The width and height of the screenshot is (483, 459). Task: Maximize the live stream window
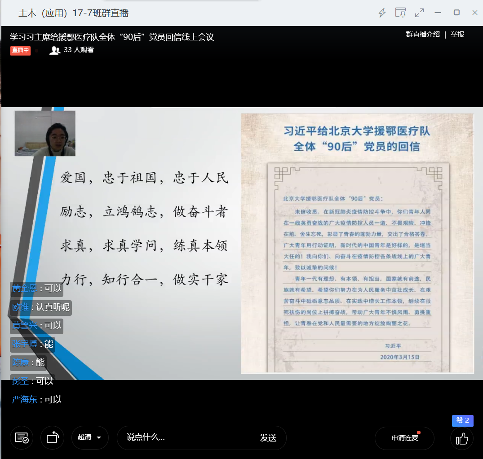(456, 13)
